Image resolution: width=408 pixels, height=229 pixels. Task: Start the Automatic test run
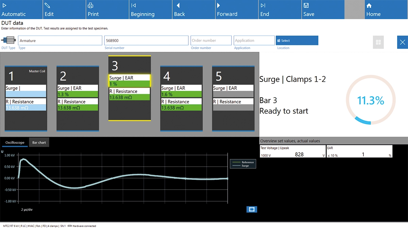[x=21, y=9]
